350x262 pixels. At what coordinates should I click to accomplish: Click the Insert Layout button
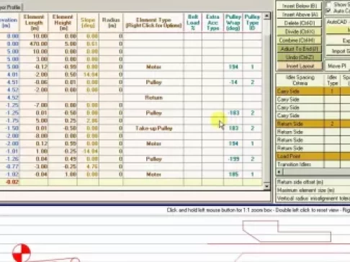pos(300,65)
